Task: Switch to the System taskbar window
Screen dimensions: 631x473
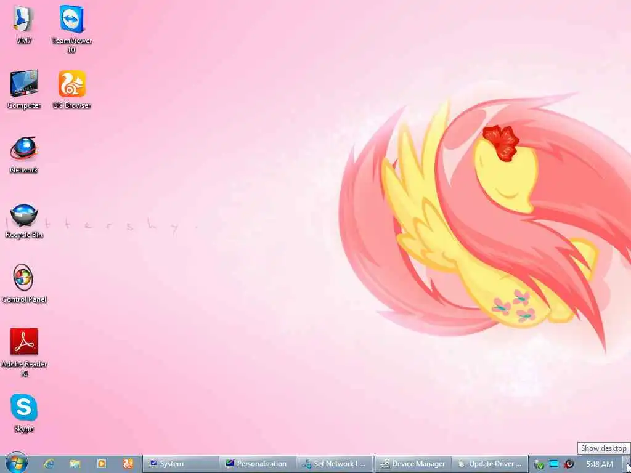Action: (181, 464)
